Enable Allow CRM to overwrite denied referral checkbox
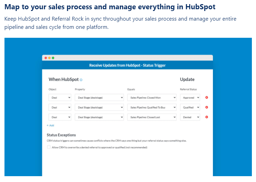 pyautogui.click(x=49, y=147)
